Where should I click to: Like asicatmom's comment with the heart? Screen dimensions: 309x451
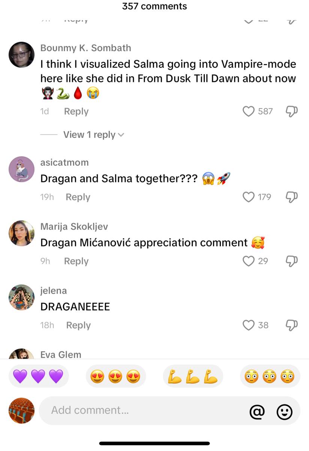[x=249, y=197]
